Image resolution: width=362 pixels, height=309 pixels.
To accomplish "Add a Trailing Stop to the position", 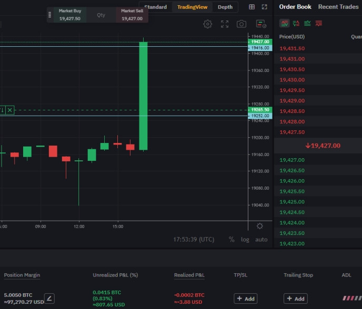I will click(295, 298).
